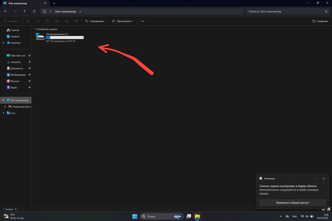332x221 pixels.
Task: Click the Copy toolbar icon
Action: [38, 21]
